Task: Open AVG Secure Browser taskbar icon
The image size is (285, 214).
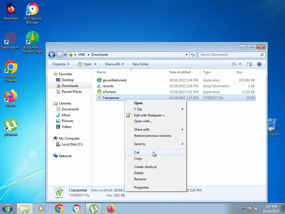Action: click(x=77, y=208)
